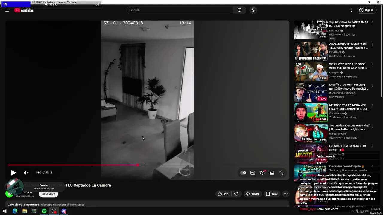Open the YouTube guide hamburger menu

coord(7,10)
